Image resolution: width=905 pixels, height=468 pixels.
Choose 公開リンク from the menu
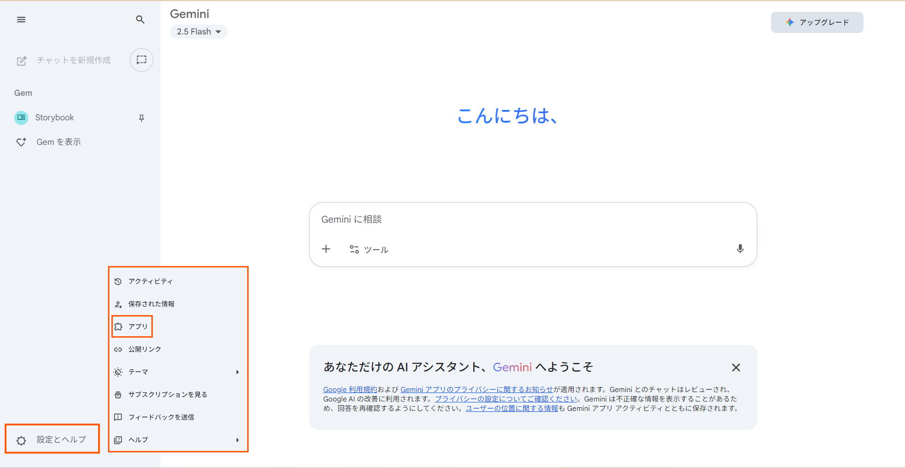(145, 349)
